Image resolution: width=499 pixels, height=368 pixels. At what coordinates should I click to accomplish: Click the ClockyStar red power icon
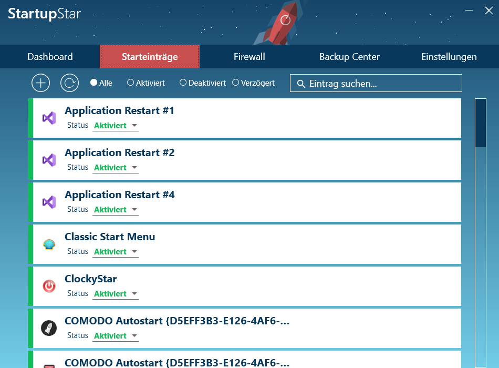(49, 286)
